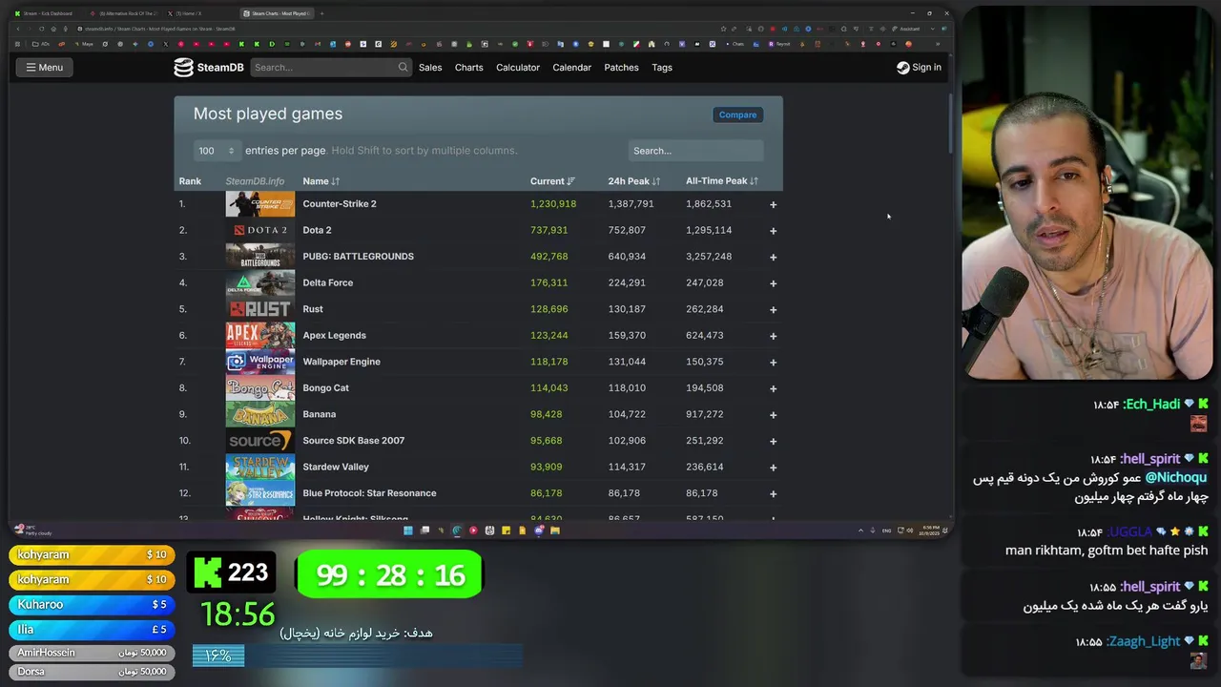Click the plus icon next to Banana

click(x=773, y=415)
